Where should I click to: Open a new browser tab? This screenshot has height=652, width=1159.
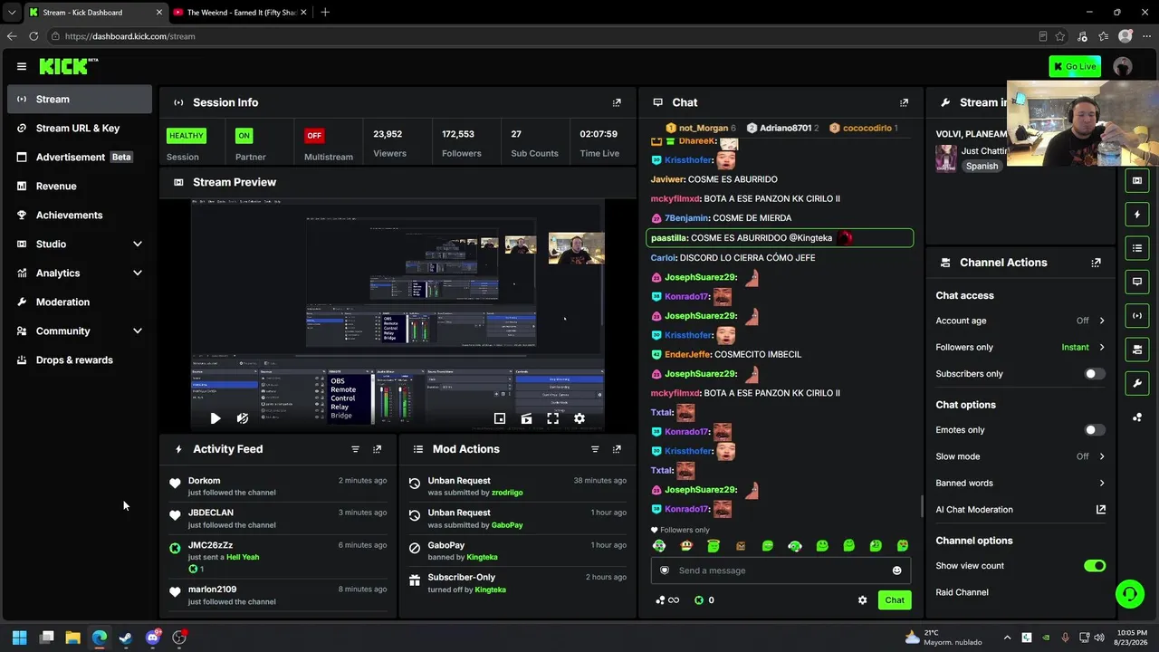[325, 13]
